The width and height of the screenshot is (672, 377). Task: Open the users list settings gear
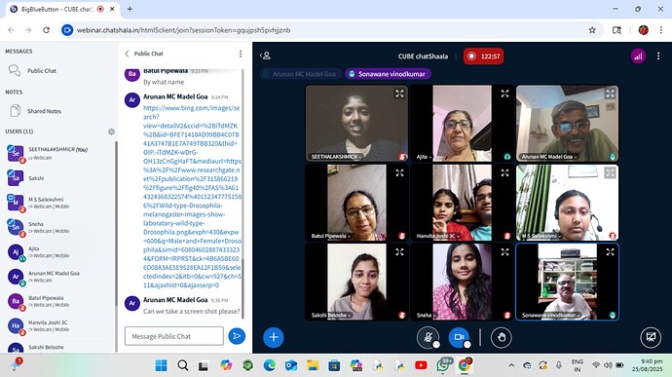pyautogui.click(x=111, y=132)
